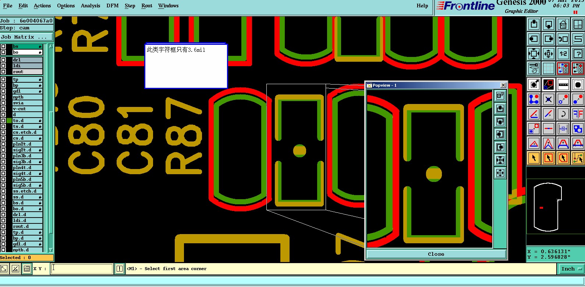Image resolution: width=585 pixels, height=287 pixels.
Task: Click the home view house icon
Action: tap(563, 25)
